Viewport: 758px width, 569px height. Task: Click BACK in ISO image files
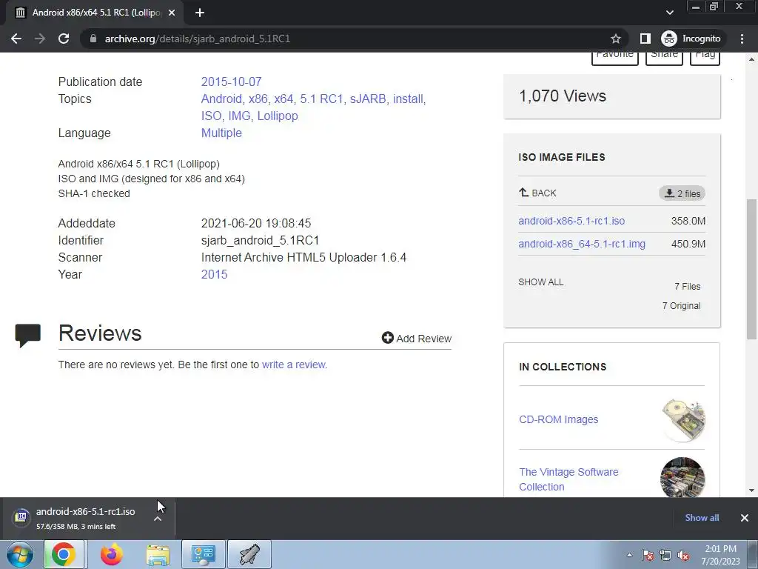[537, 193]
